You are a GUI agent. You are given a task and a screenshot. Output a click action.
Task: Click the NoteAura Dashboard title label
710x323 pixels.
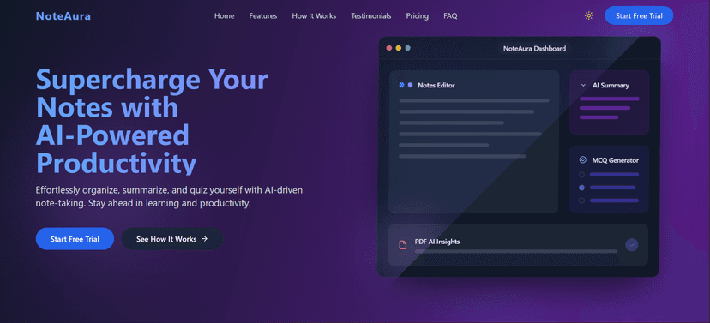(534, 48)
